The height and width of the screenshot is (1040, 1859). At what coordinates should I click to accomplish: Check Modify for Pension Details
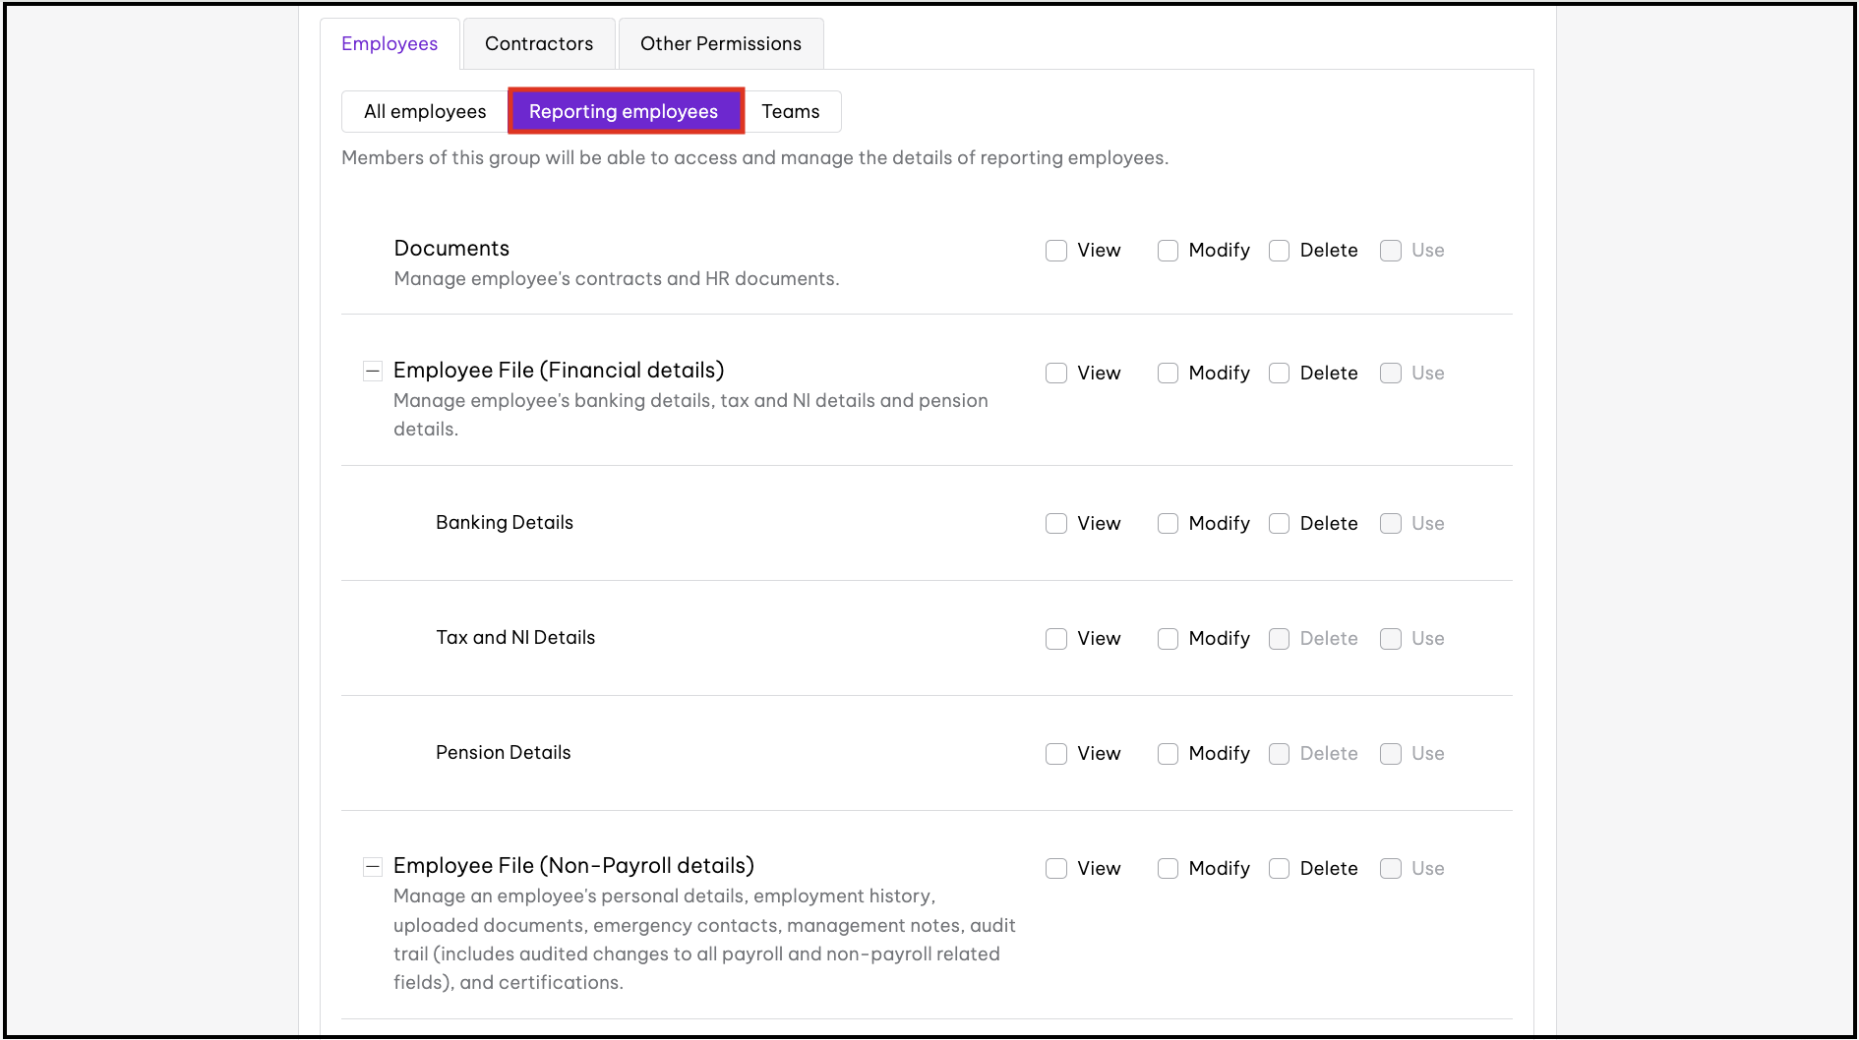tap(1168, 754)
